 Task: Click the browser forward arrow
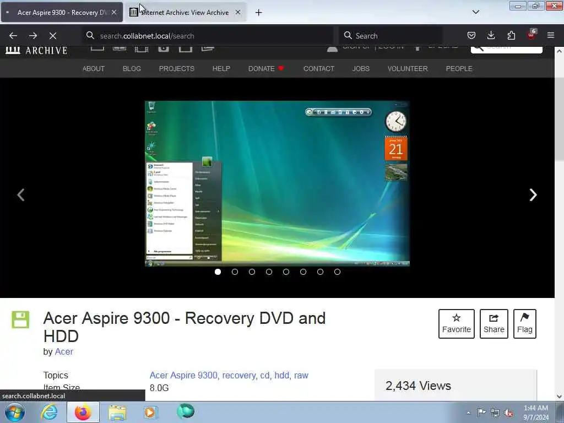coord(33,36)
